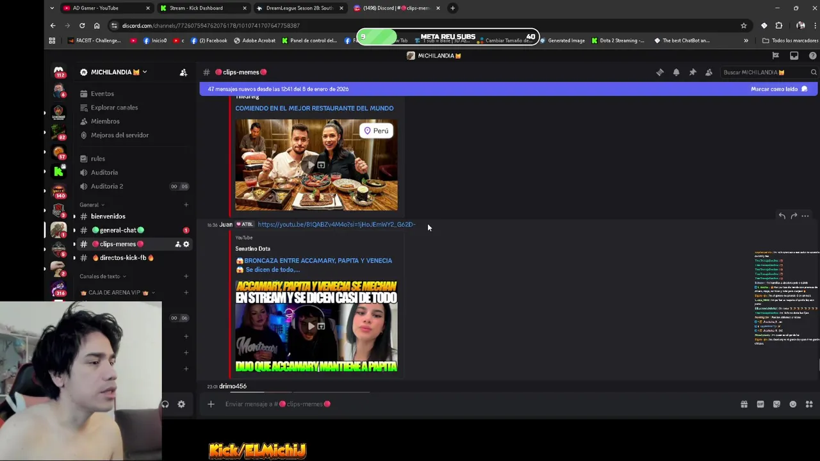Viewport: 820px width, 461px height.
Task: Join the Auditoria voice channel
Action: point(106,172)
